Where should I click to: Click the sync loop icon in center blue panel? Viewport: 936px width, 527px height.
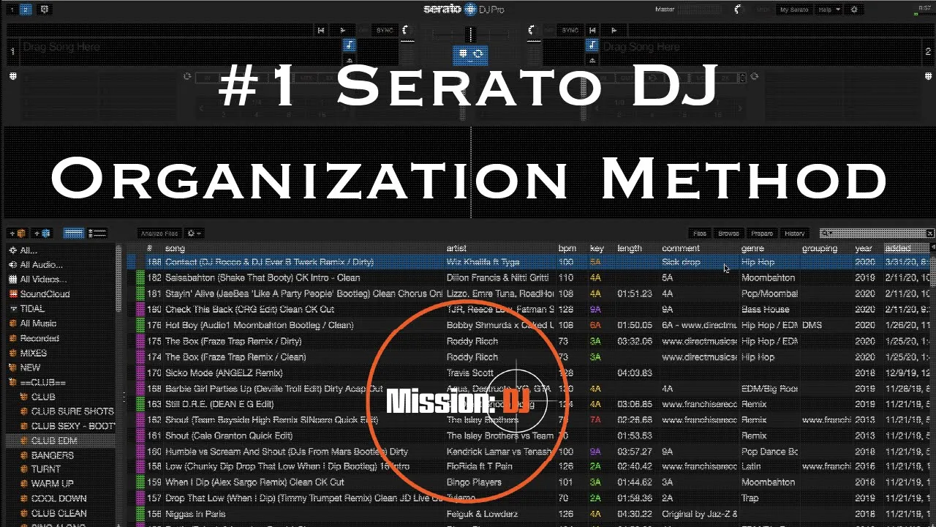click(478, 53)
